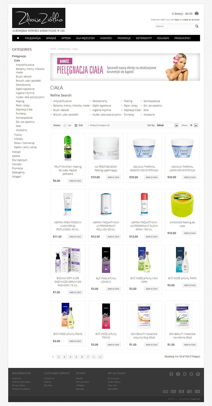Click inside the Search input field
Image resolution: width=212 pixels, height=406 pixels.
[175, 26]
